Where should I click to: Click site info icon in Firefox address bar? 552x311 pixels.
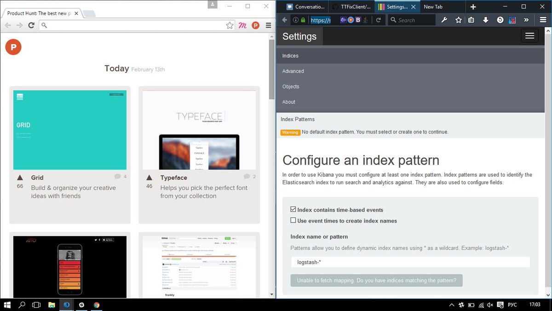click(296, 20)
